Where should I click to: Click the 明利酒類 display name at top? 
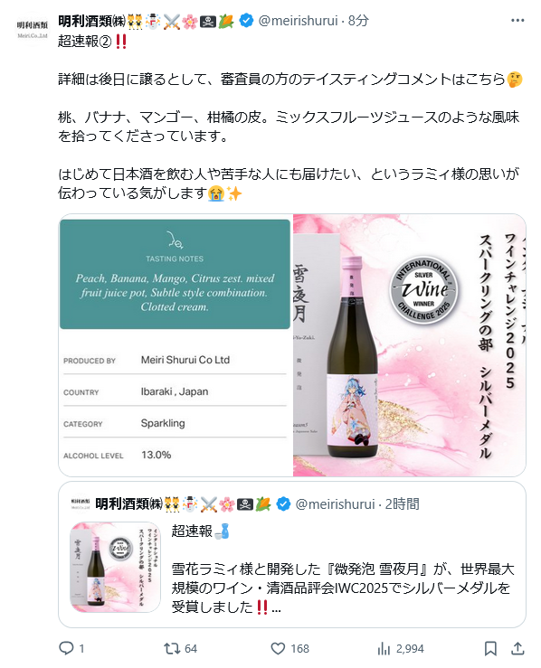click(x=91, y=21)
